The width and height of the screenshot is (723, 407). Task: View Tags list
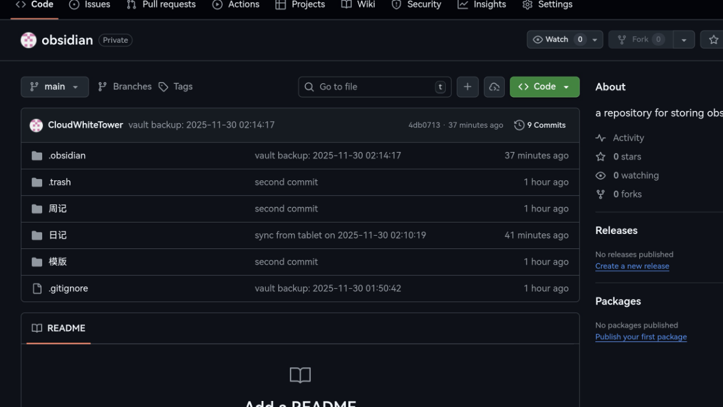point(175,87)
